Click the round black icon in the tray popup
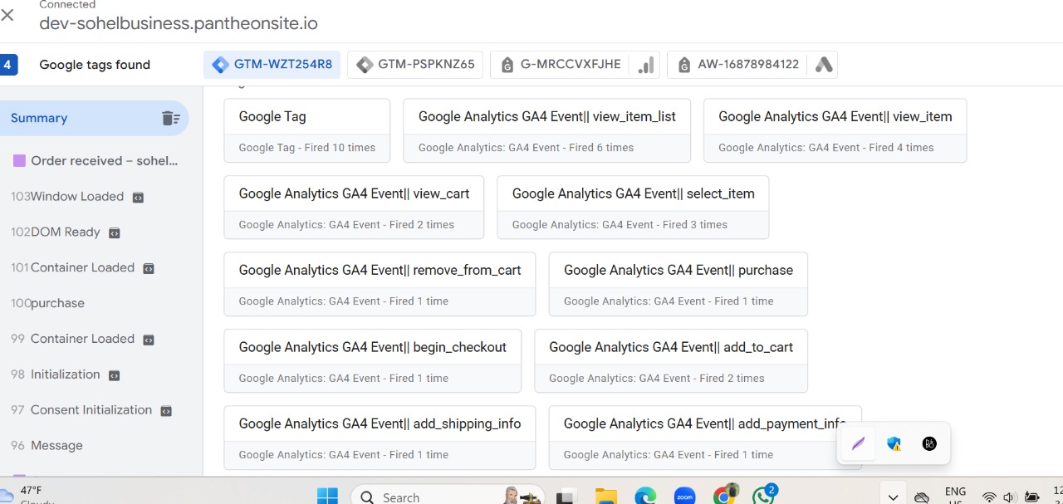Viewport: 1063px width, 504px height. (929, 443)
